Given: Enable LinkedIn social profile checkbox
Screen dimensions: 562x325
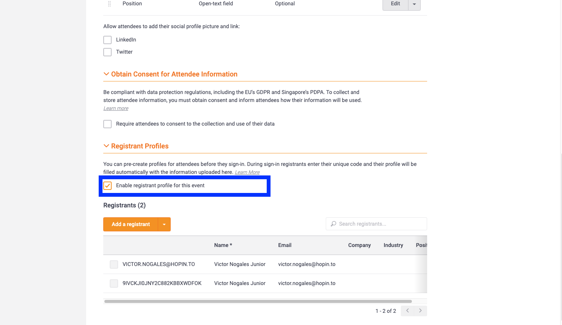Looking at the screenshot, I should click(107, 40).
